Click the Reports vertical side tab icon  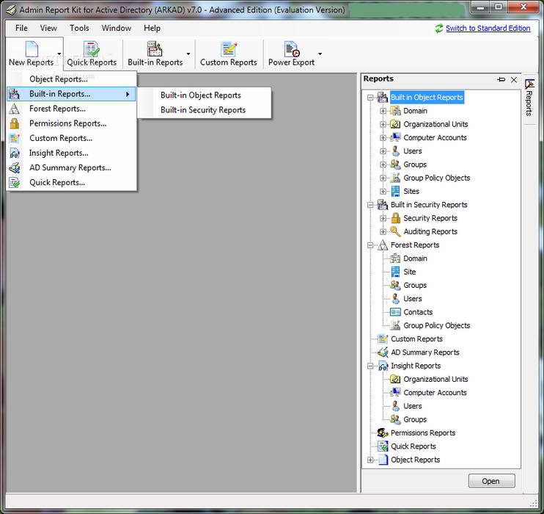pyautogui.click(x=529, y=84)
